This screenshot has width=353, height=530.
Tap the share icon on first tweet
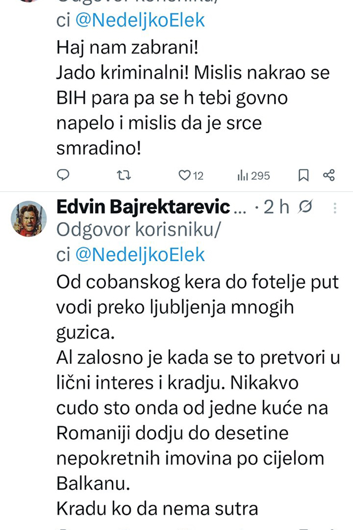click(329, 175)
